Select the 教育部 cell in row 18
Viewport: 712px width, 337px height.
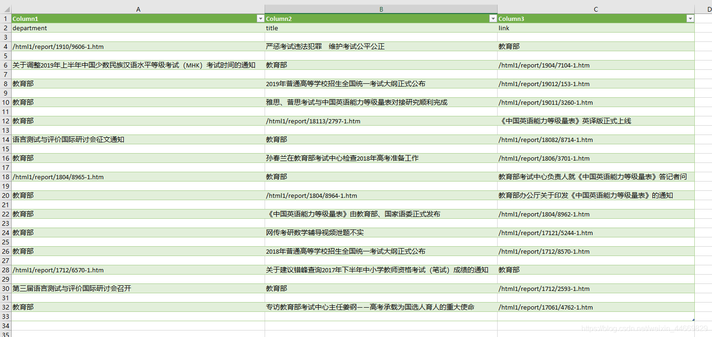(x=381, y=177)
